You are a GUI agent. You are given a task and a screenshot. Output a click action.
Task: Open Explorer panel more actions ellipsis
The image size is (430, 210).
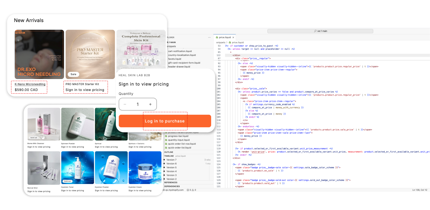[209, 38]
